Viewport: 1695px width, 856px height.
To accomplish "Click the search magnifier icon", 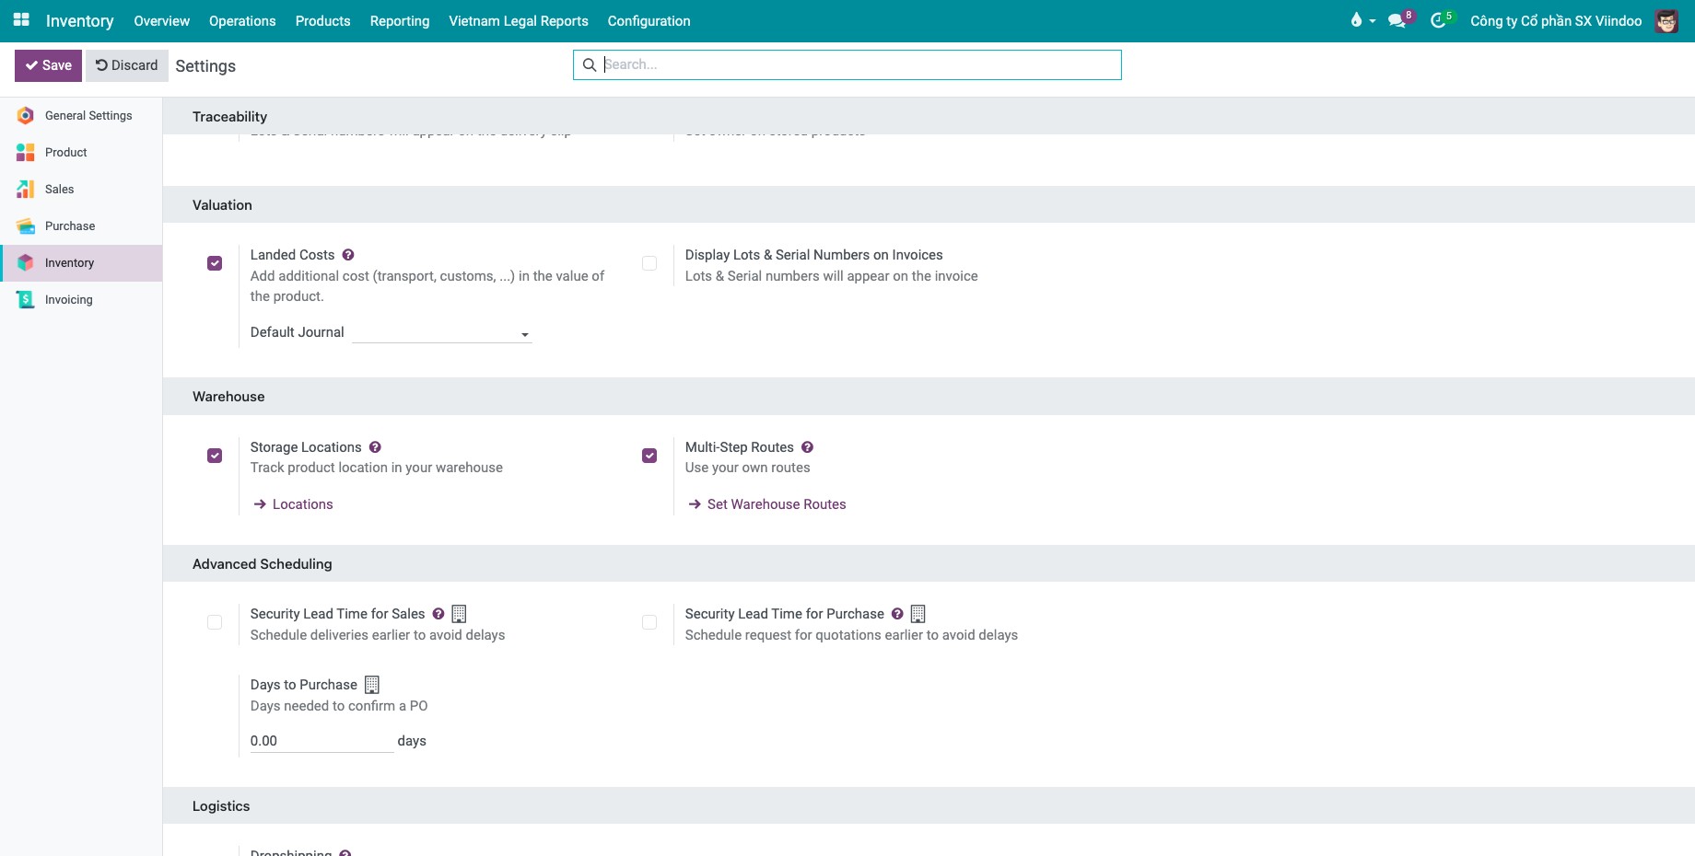I will point(590,65).
